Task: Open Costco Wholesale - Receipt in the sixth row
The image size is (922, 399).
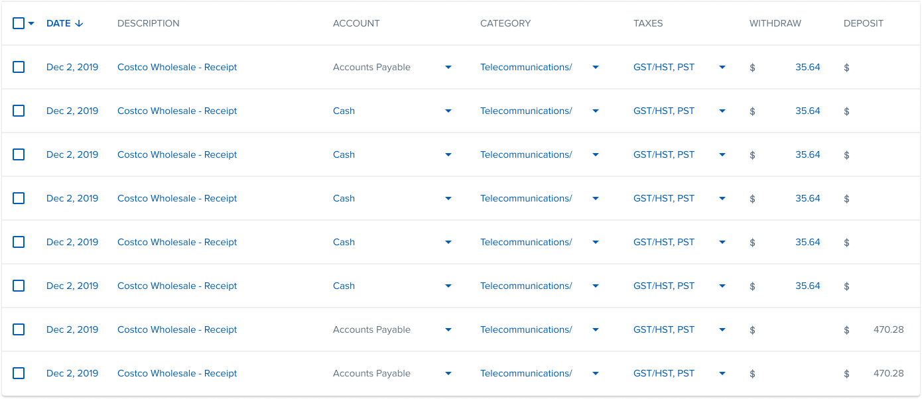Action: (177, 286)
